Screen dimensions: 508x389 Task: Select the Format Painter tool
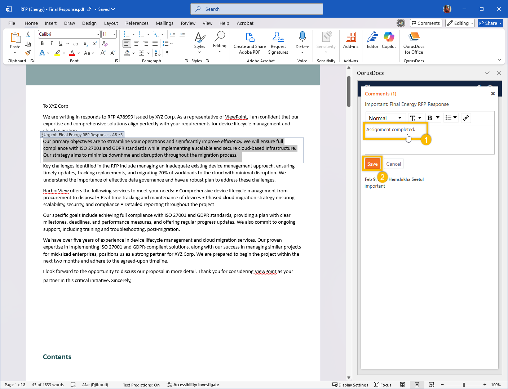coord(28,53)
